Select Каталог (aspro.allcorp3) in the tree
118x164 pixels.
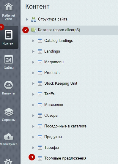click(59, 30)
